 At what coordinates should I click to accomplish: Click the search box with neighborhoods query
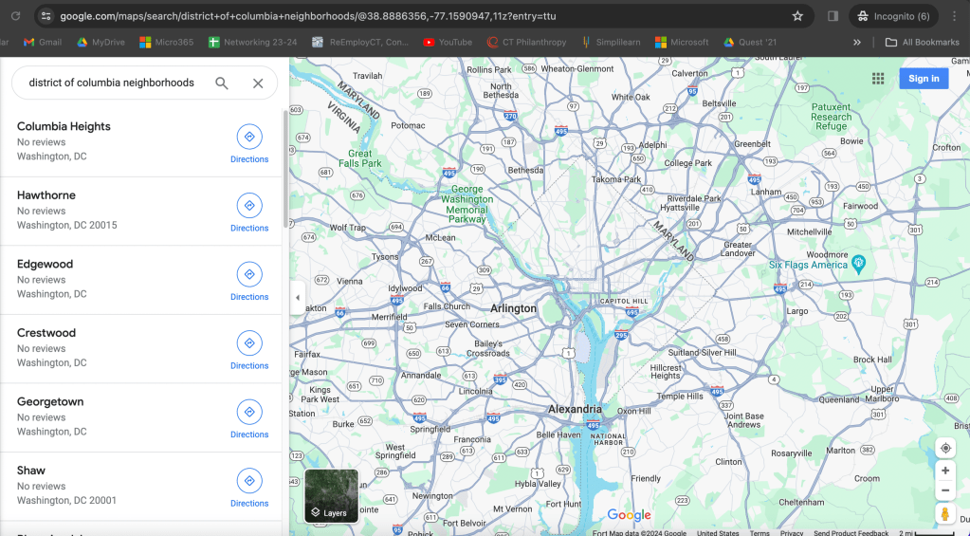(111, 83)
